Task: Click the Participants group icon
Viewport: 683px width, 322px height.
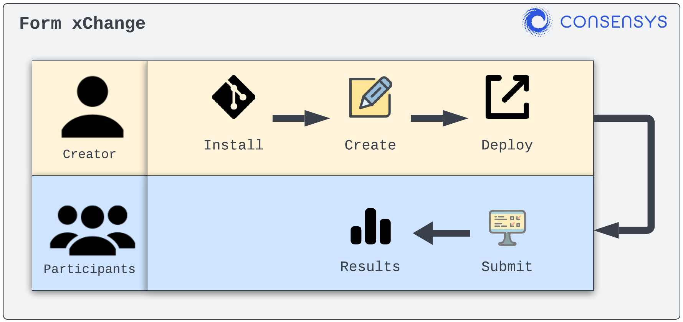Action: 93,230
